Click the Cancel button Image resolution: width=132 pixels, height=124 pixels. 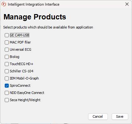pyautogui.click(x=98, y=116)
